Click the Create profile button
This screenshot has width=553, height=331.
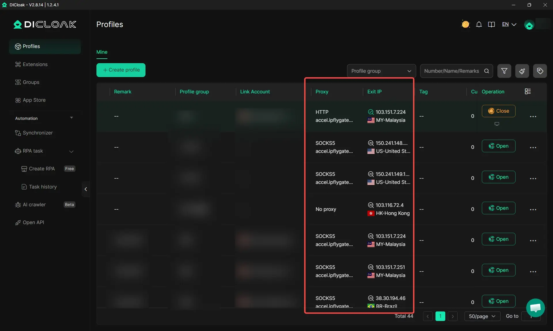tap(121, 70)
